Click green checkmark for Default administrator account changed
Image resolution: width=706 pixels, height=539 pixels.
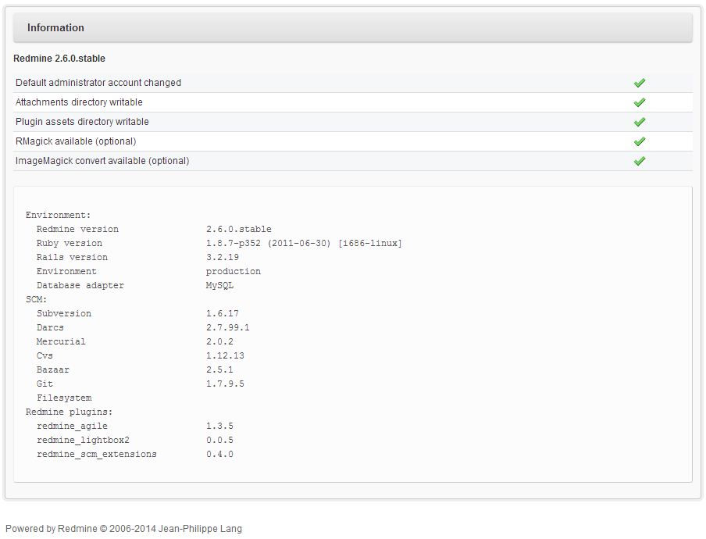640,83
